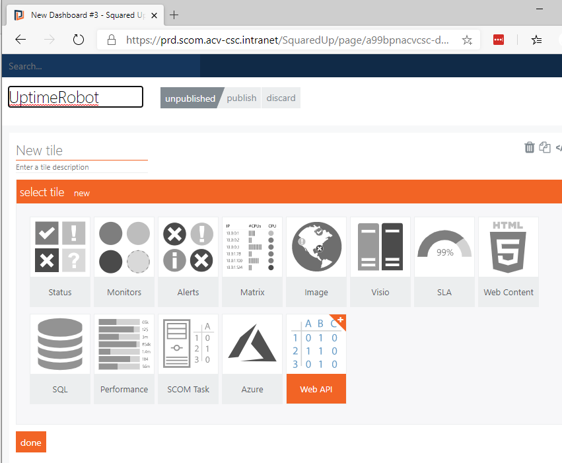View site security padlock info
This screenshot has height=463, width=562.
click(112, 40)
